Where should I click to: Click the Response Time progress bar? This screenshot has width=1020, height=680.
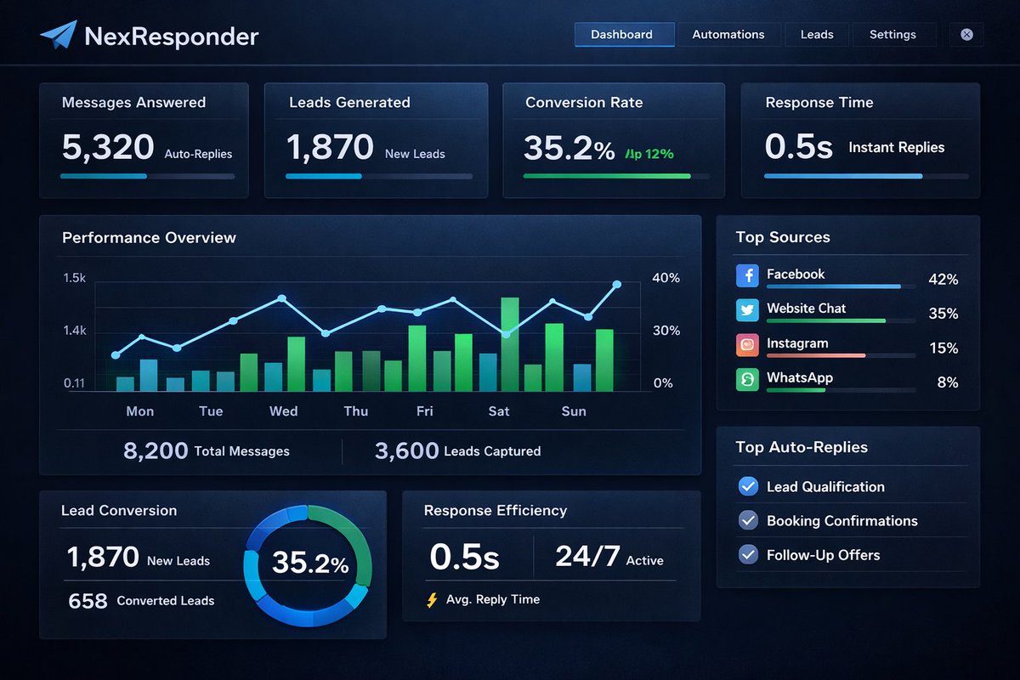coord(866,176)
